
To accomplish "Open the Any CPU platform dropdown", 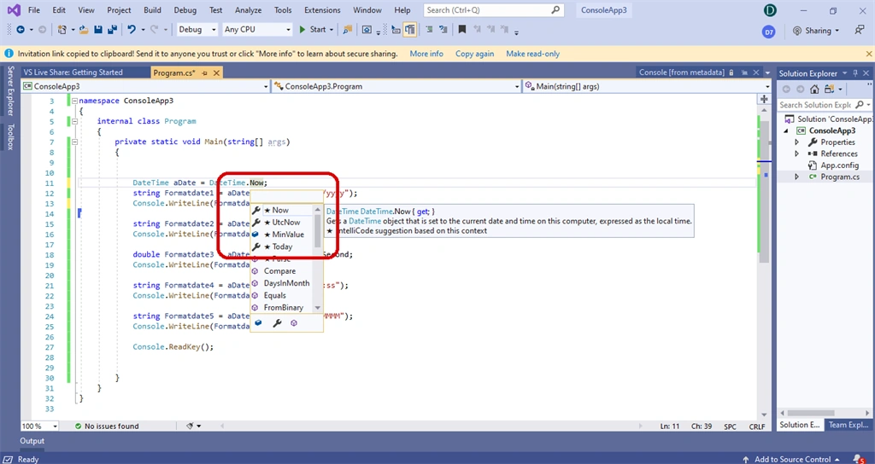I will [256, 30].
